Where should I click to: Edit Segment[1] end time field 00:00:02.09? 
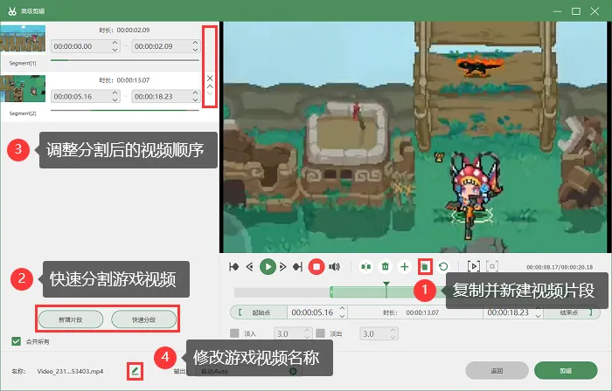click(x=166, y=46)
